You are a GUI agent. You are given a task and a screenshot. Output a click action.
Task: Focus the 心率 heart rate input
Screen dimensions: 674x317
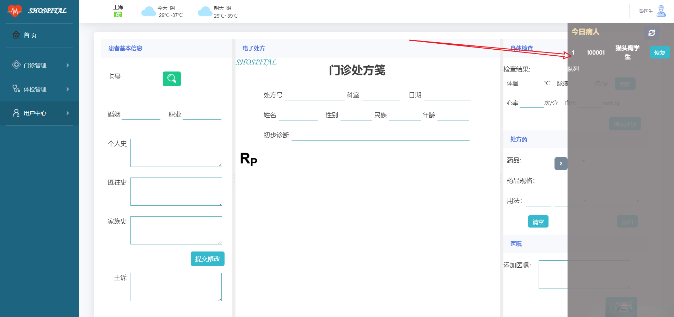tap(532, 103)
